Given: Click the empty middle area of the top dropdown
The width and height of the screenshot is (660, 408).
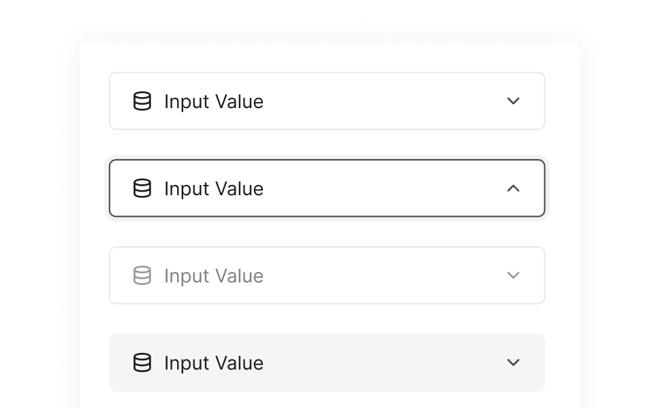Looking at the screenshot, I should click(381, 101).
